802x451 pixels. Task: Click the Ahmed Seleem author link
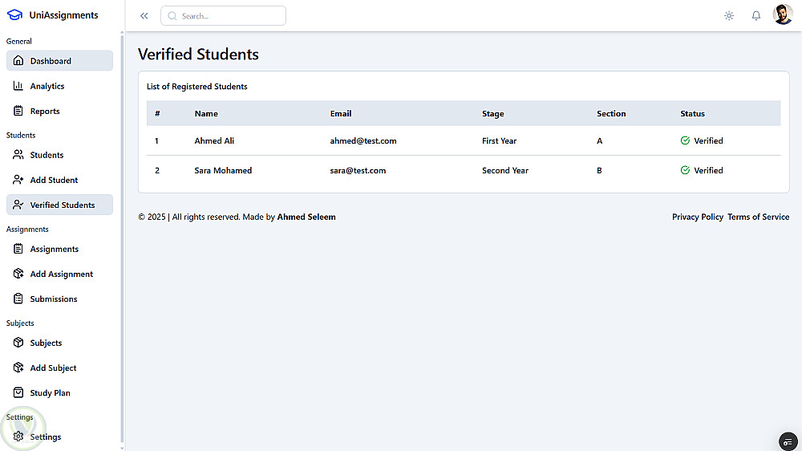tap(306, 217)
